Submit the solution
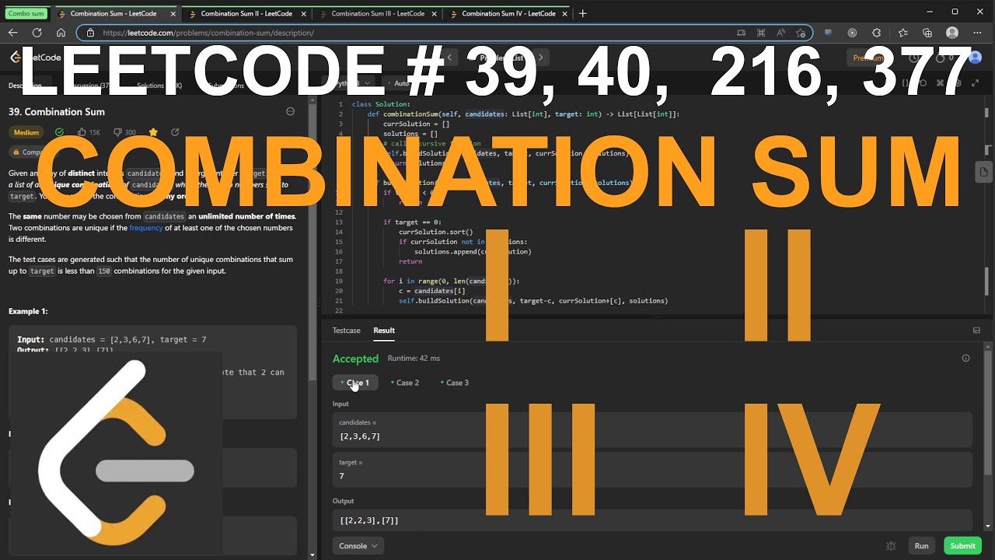Screen dimensions: 995x560 pyautogui.click(x=962, y=546)
